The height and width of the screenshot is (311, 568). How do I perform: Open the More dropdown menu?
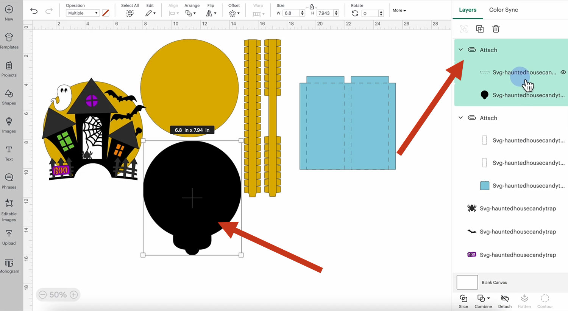(399, 10)
